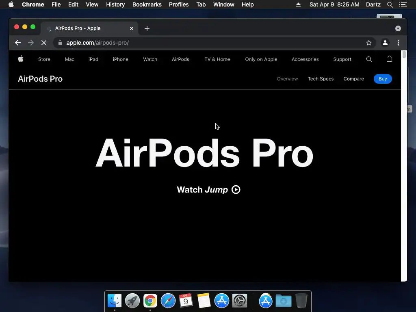The image size is (416, 312).
Task: Open the Bookmarks menu
Action: point(147,4)
